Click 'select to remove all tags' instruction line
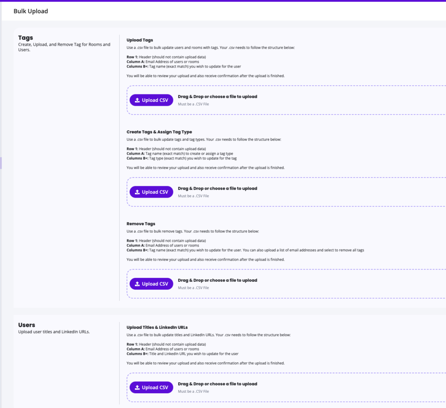The image size is (446, 408). tap(245, 250)
